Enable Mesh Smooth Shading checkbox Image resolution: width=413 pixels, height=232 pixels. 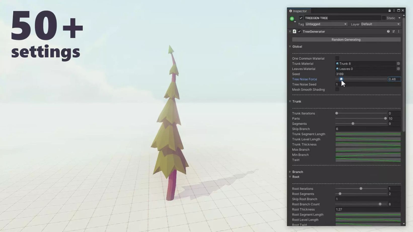(337, 89)
